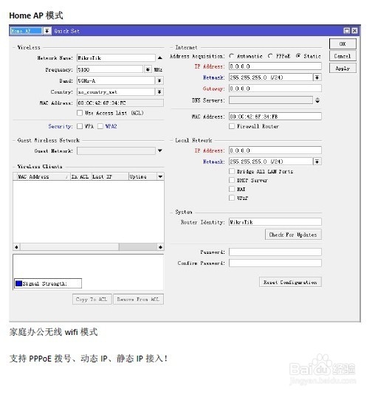This screenshot has height=394, width=378.
Task: Click Cancel button
Action: pos(343,56)
